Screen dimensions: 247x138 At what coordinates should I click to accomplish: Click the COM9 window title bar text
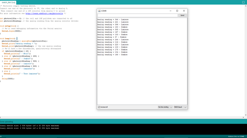point(105,11)
